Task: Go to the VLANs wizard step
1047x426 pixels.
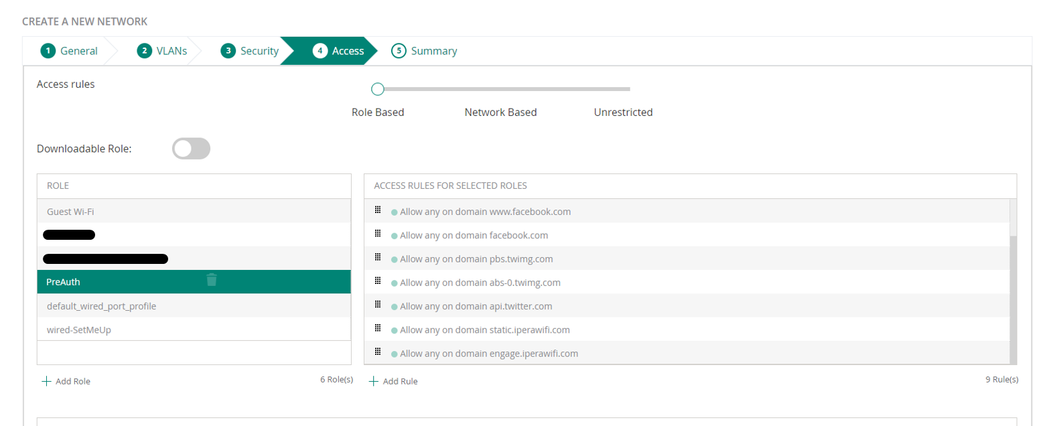Action: click(162, 51)
